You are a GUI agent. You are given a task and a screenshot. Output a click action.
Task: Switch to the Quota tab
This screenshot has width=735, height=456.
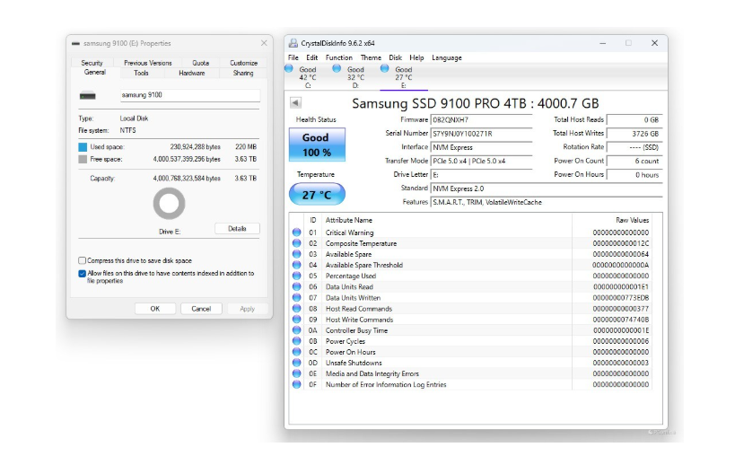pyautogui.click(x=201, y=63)
